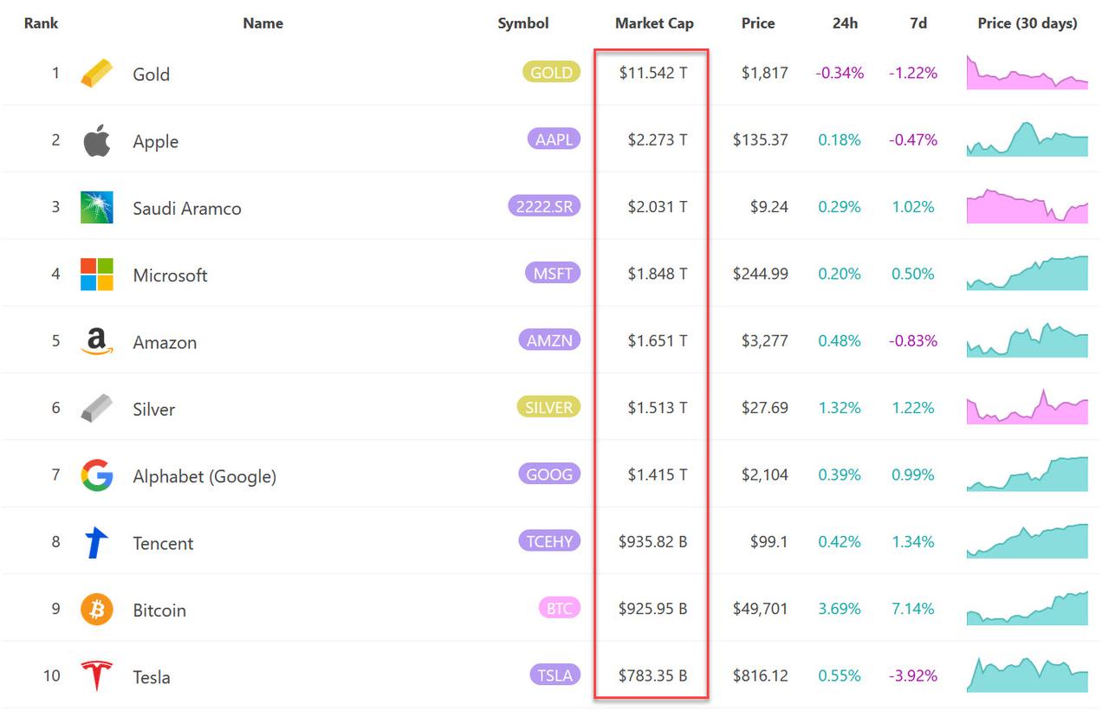1109x711 pixels.
Task: Open the Silver asset link
Action: (x=153, y=410)
